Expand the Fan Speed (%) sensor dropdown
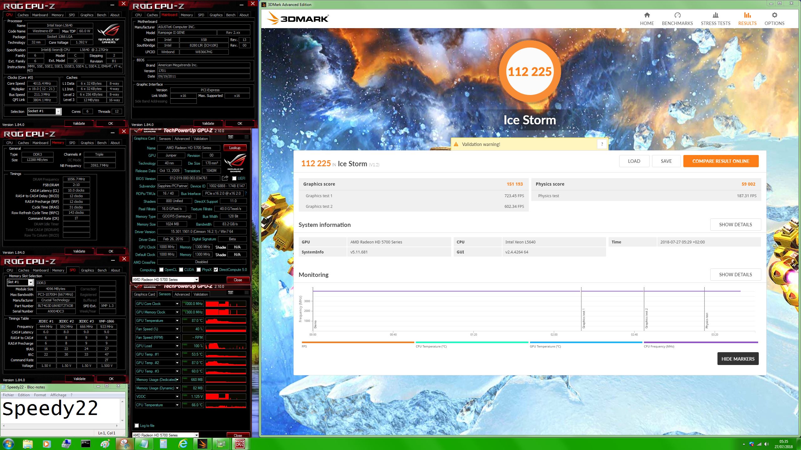The height and width of the screenshot is (450, 801). (x=177, y=329)
